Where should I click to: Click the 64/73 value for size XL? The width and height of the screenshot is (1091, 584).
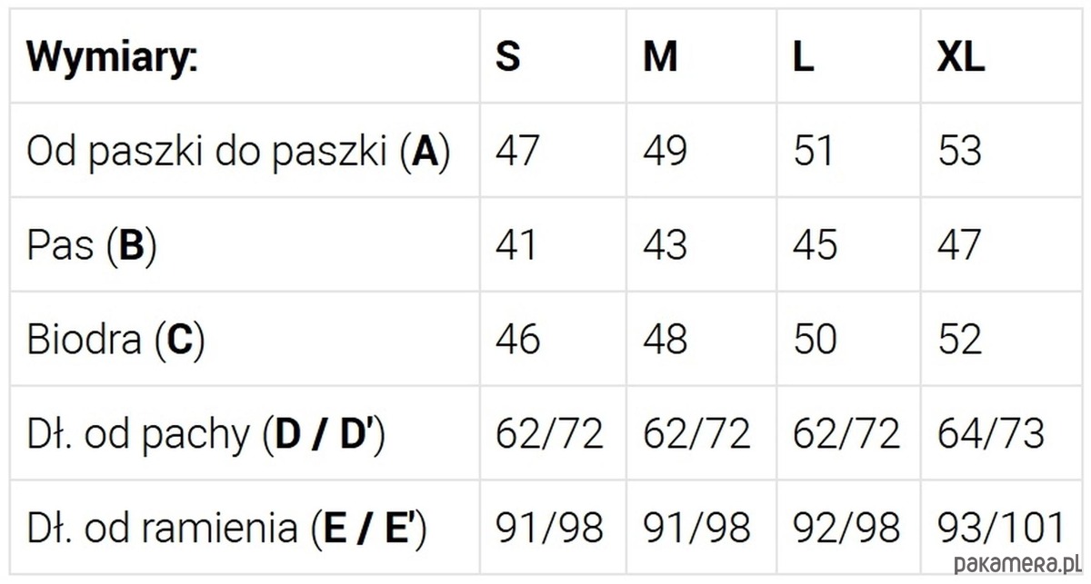[992, 435]
